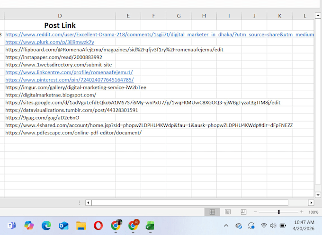Screen dimensions: 322x235
Task: Click the zoom in plus button
Action: pos(302,212)
